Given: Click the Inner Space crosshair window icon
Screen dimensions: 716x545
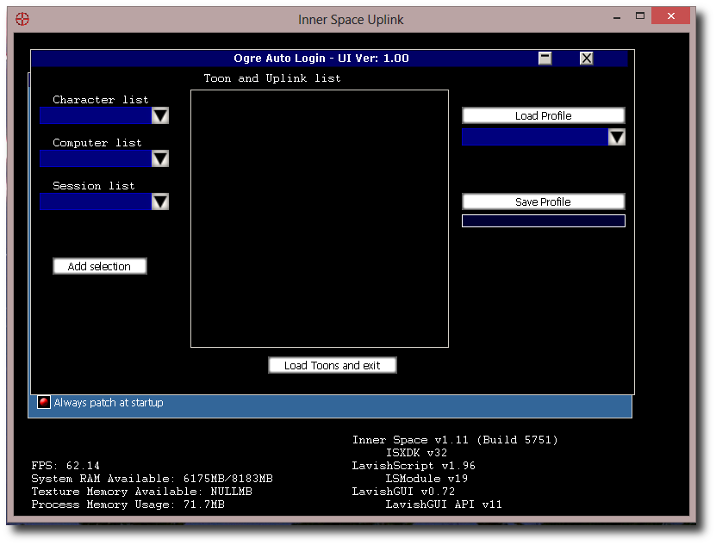Looking at the screenshot, I should click(22, 19).
